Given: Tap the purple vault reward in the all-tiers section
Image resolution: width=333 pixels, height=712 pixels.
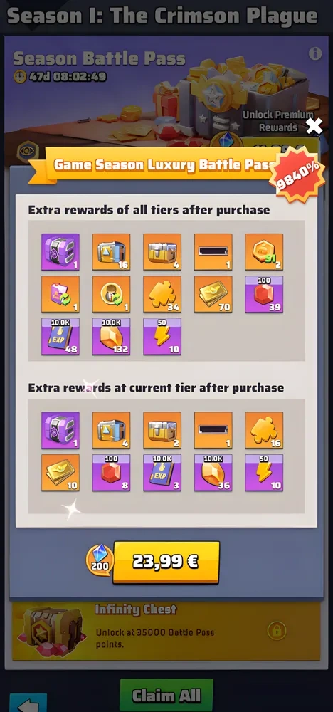Looking at the screenshot, I should pyautogui.click(x=60, y=252).
